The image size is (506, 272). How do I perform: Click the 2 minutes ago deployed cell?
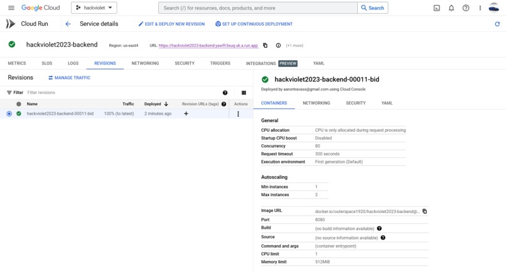[x=158, y=113]
